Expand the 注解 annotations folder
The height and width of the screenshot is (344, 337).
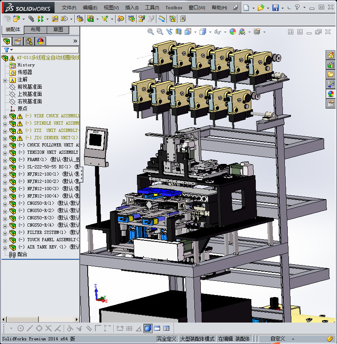pos(5,80)
